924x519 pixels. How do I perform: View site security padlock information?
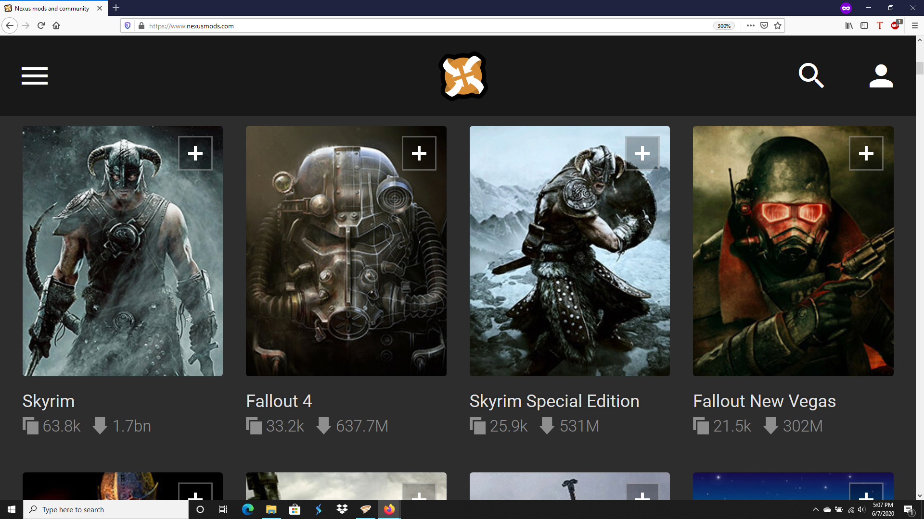pos(141,25)
